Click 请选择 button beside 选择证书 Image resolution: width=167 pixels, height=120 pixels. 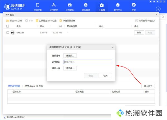[x=70, y=56]
